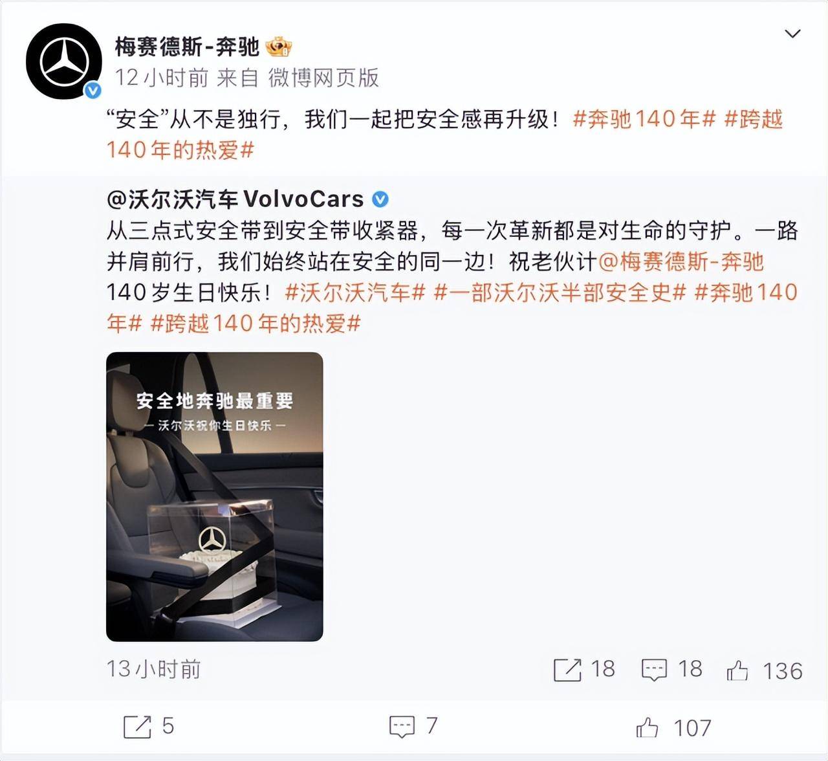
Task: Open comments on quoted Volvo post (18)
Action: pyautogui.click(x=671, y=669)
